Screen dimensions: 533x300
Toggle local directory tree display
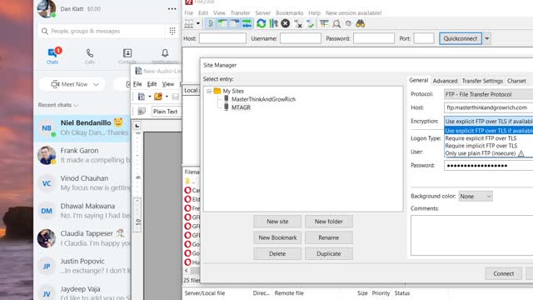tap(222, 23)
